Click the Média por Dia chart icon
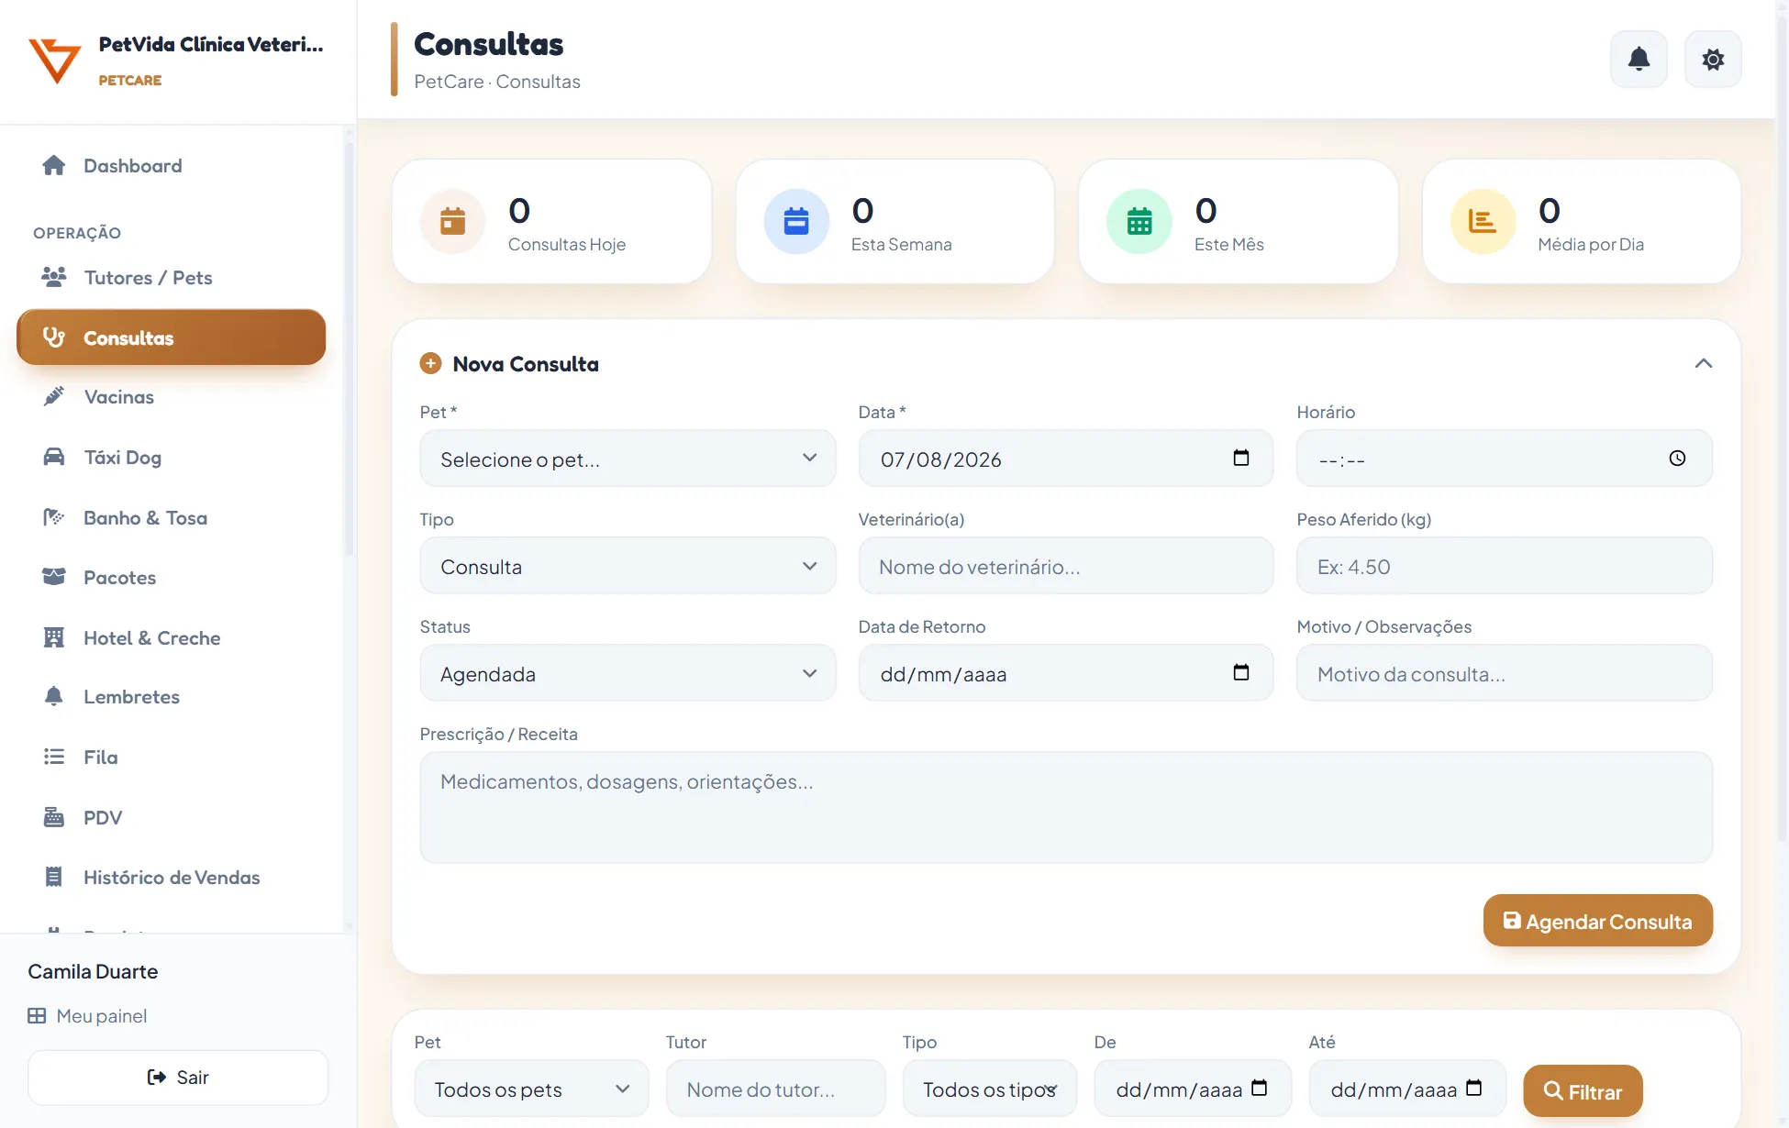Screen dimensions: 1789x1128 tap(1483, 221)
